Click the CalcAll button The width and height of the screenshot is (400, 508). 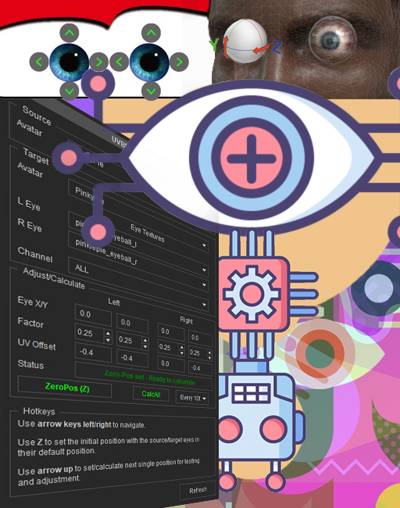pos(151,394)
